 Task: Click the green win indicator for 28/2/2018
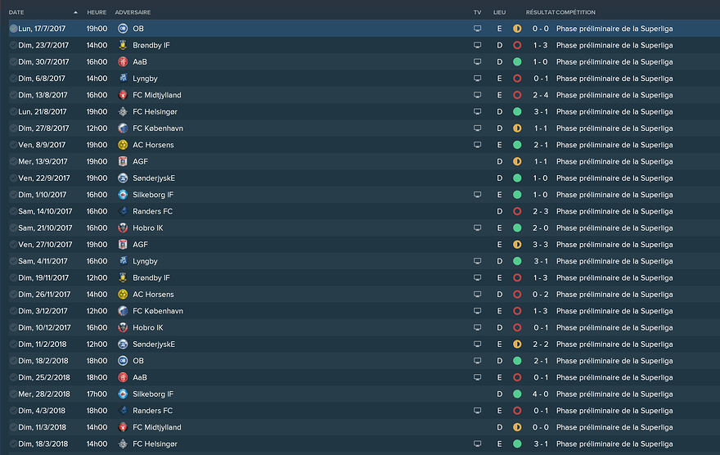(517, 394)
